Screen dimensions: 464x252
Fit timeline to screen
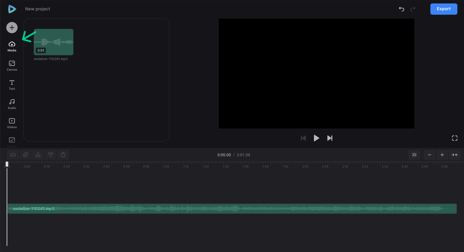click(455, 155)
